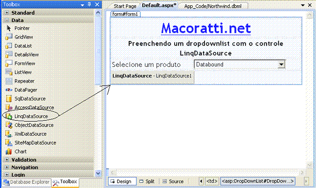Switch to the Start Page tab
The image size is (316, 188).
click(125, 6)
